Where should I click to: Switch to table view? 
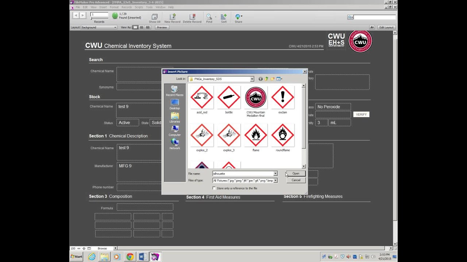tap(148, 27)
